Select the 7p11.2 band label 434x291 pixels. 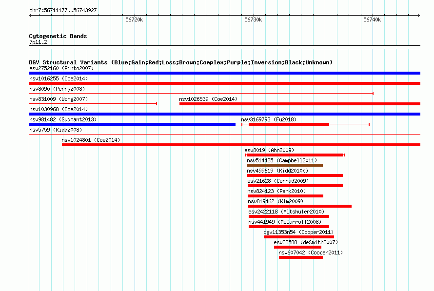point(38,42)
